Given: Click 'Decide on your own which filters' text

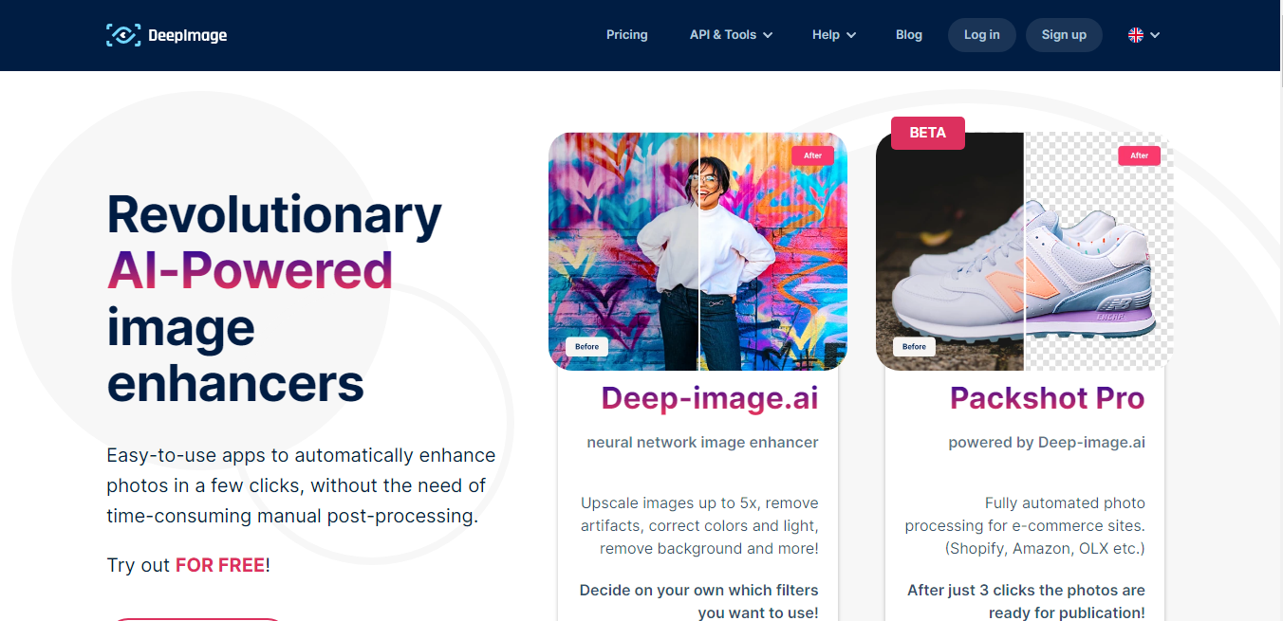Looking at the screenshot, I should click(x=699, y=590).
